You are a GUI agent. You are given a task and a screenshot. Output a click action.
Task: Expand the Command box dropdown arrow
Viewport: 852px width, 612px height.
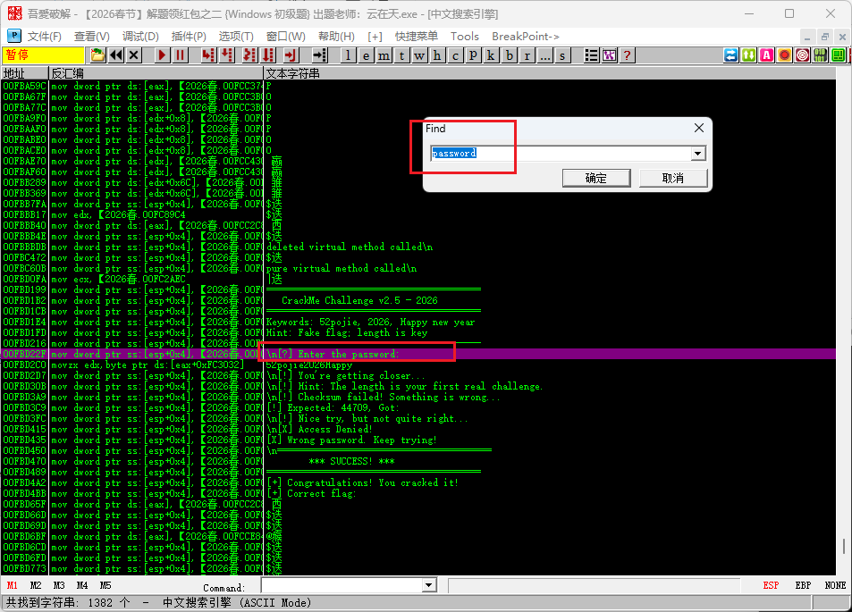[x=429, y=585]
